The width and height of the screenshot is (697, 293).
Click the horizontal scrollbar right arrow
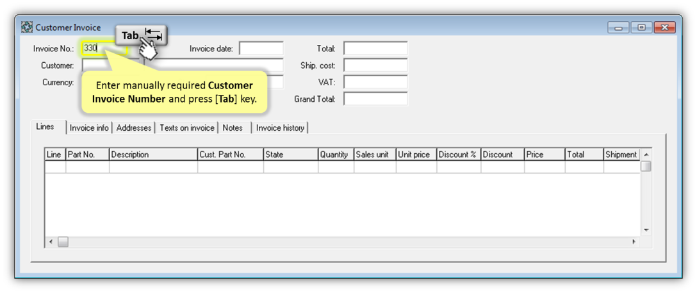click(x=634, y=242)
